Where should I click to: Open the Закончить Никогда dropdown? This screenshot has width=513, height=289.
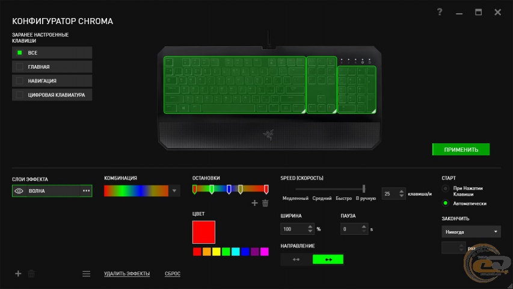(471, 232)
